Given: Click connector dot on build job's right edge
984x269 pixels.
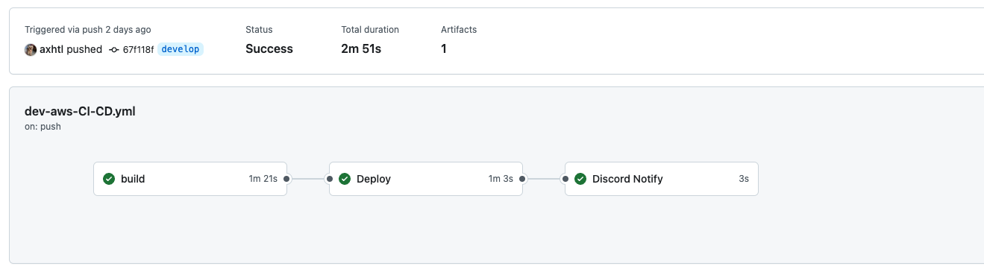Looking at the screenshot, I should [286, 179].
